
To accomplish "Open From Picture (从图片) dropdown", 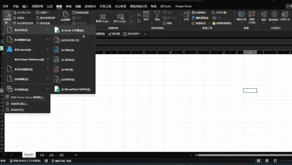I will (42, 12).
